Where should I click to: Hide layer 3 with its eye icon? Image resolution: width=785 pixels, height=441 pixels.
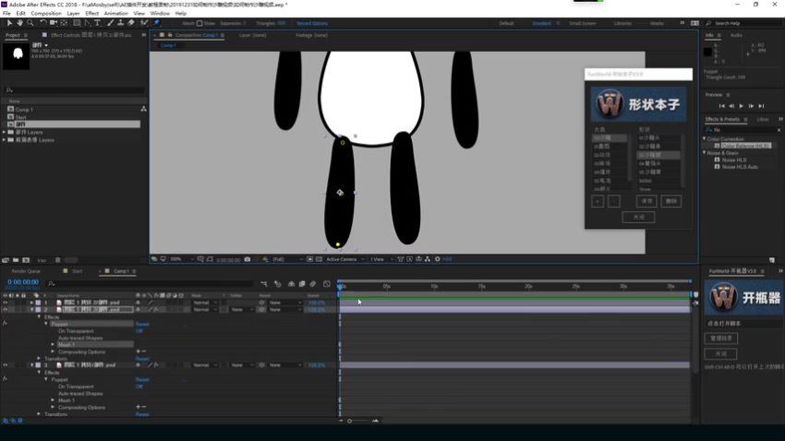pos(5,365)
